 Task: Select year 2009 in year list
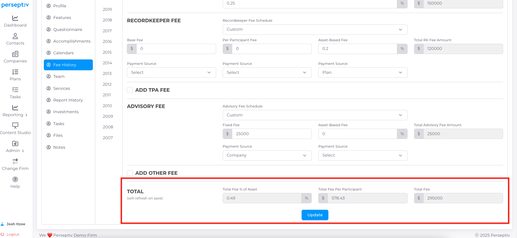[108, 116]
